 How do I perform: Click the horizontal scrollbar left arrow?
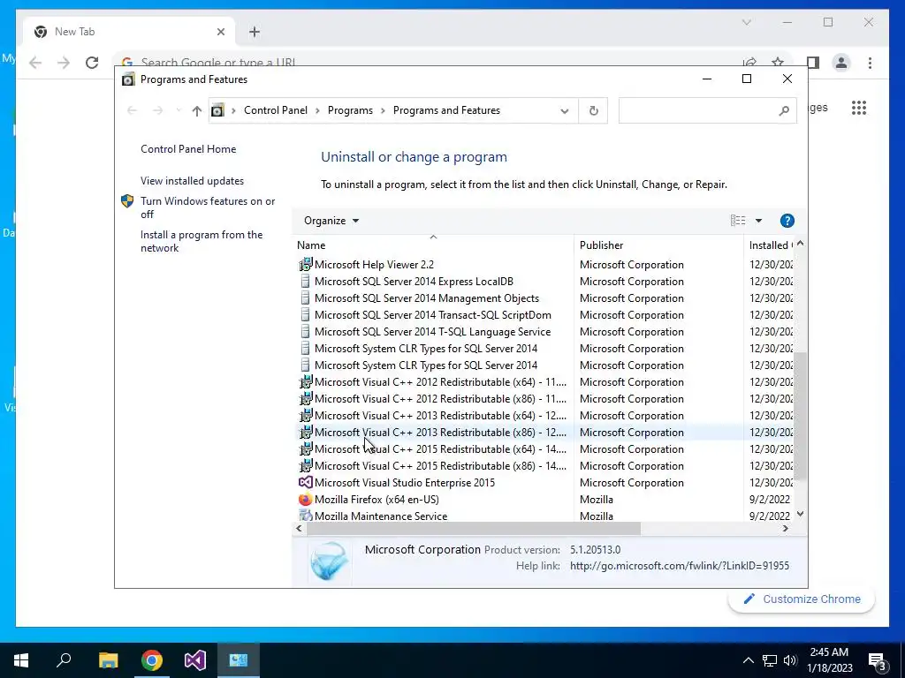(x=299, y=528)
